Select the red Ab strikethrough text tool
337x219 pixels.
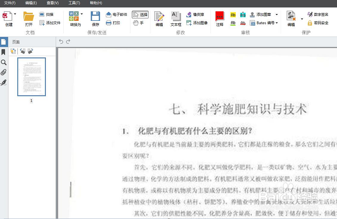[x=243, y=23]
